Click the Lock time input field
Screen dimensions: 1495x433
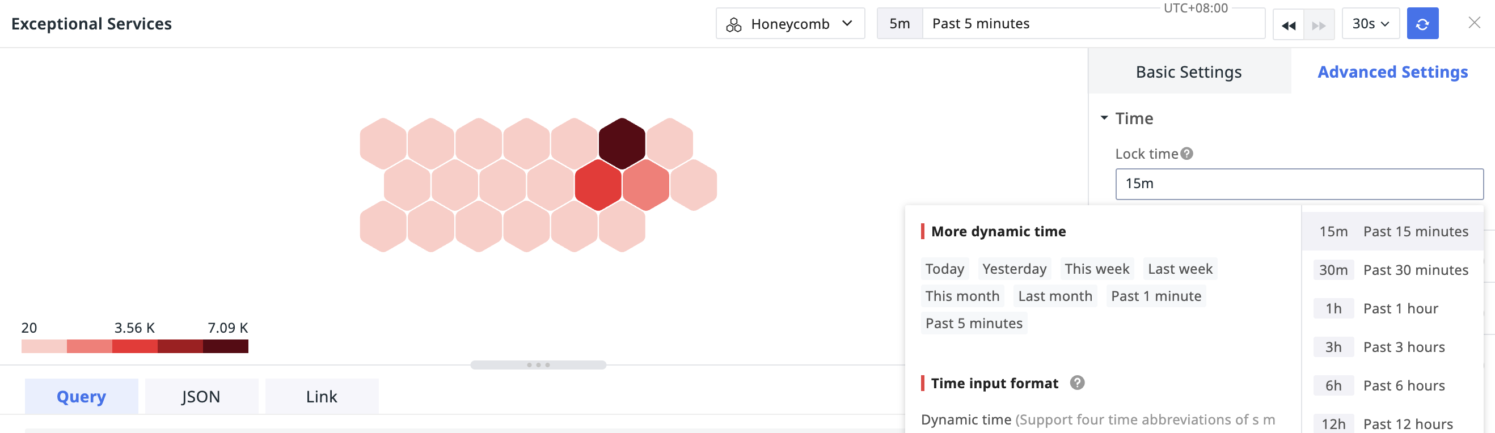coord(1299,184)
